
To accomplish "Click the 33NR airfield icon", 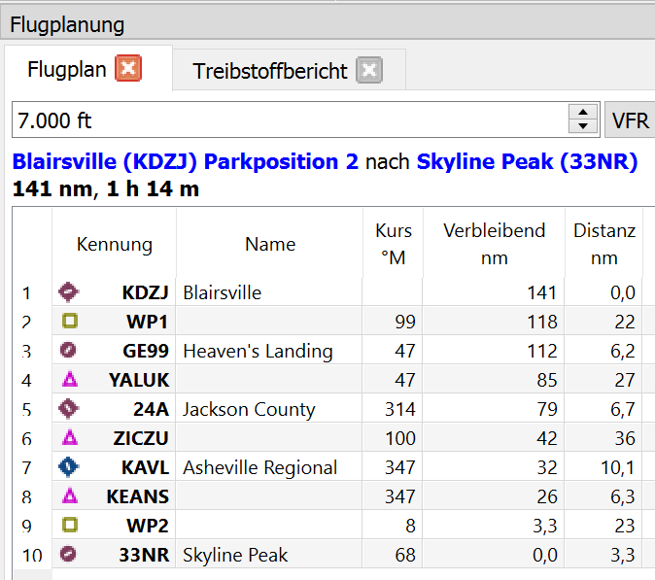I will coord(68,554).
